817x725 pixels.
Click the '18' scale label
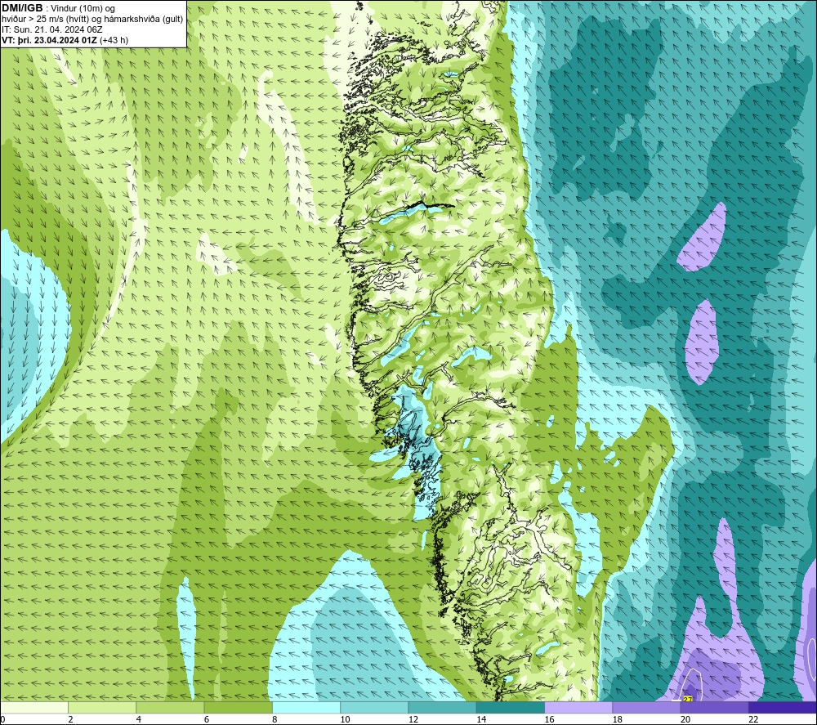coord(618,719)
